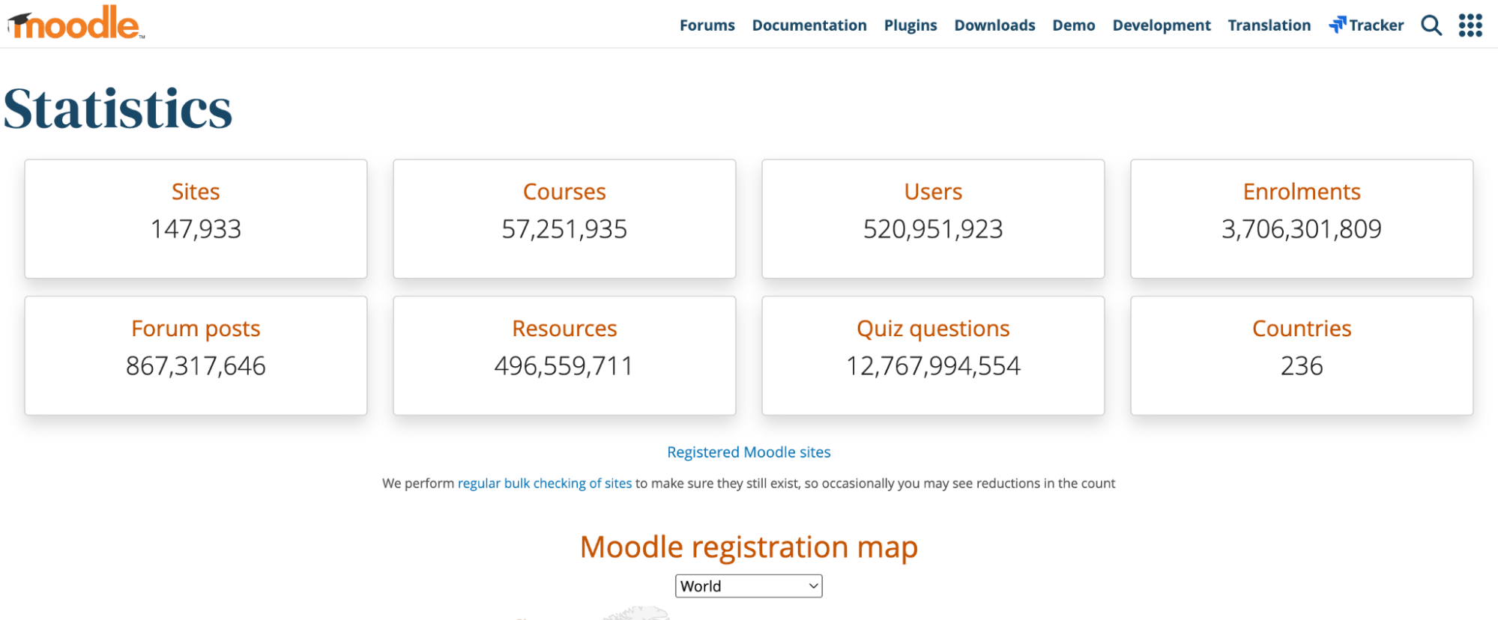Open the Tracker navigation link
1498x620 pixels.
[x=1366, y=25]
